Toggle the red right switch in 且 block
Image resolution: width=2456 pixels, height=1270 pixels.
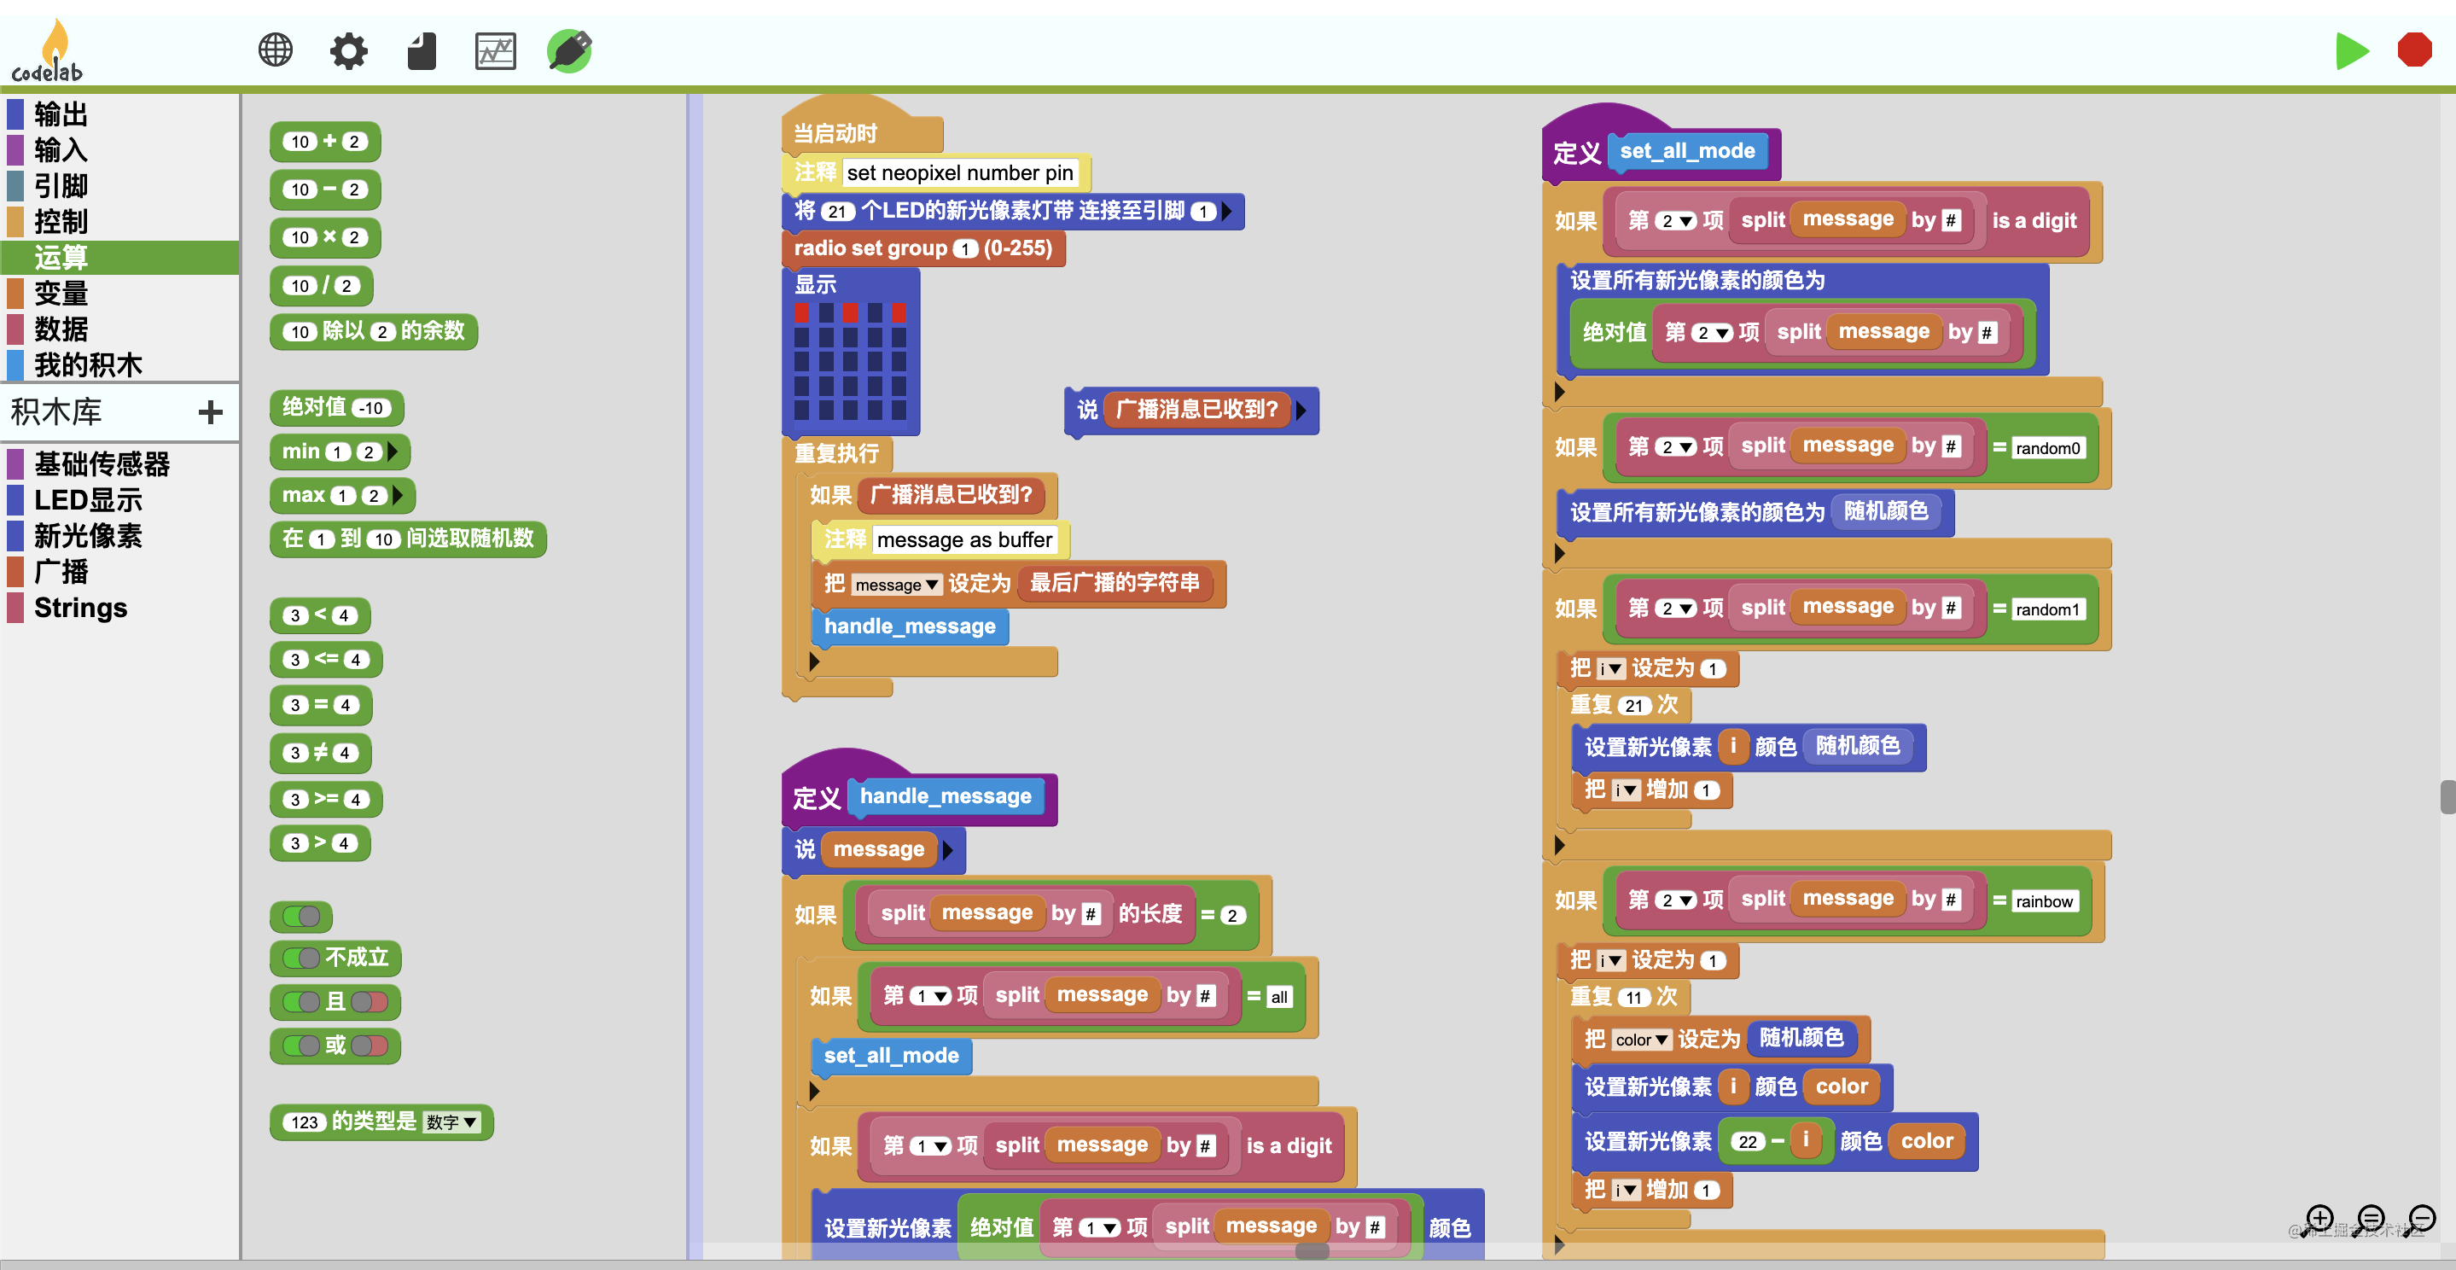[x=368, y=1001]
